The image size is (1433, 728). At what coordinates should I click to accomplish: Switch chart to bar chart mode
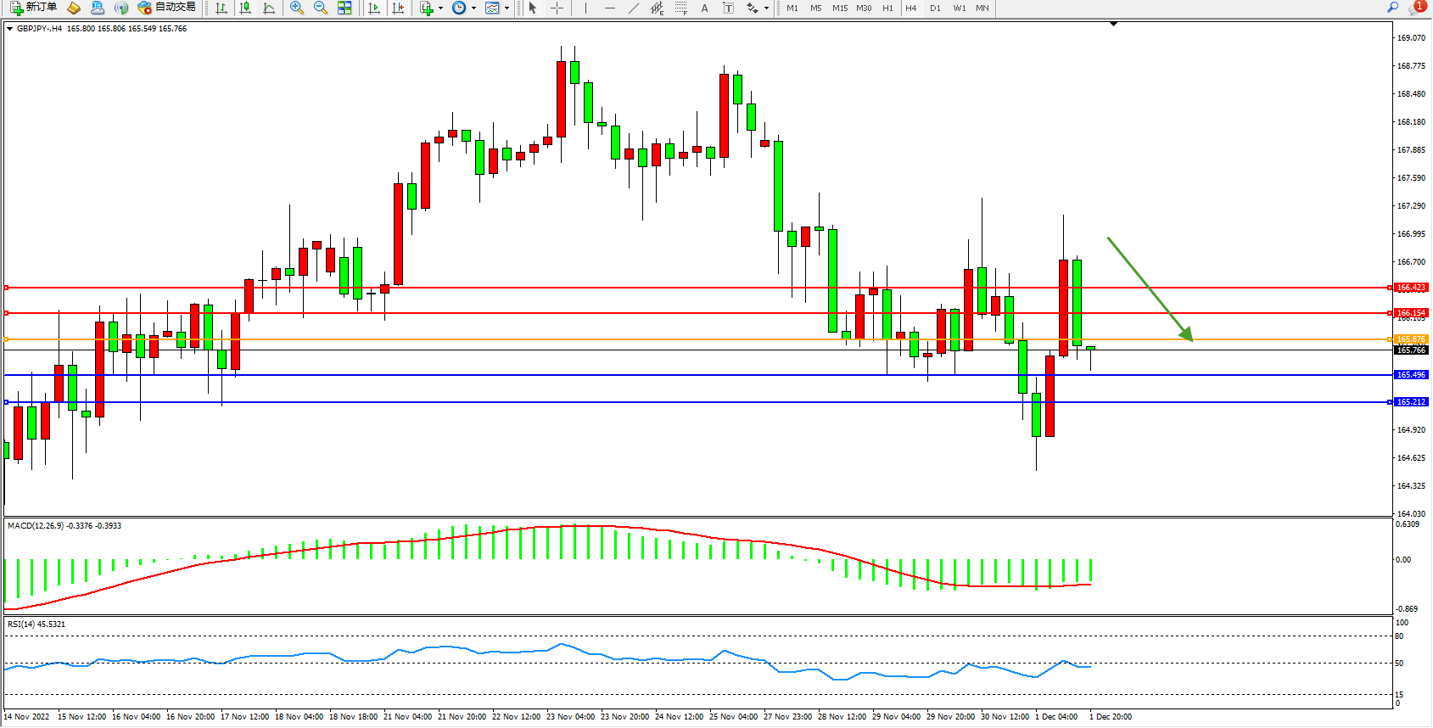pos(221,8)
